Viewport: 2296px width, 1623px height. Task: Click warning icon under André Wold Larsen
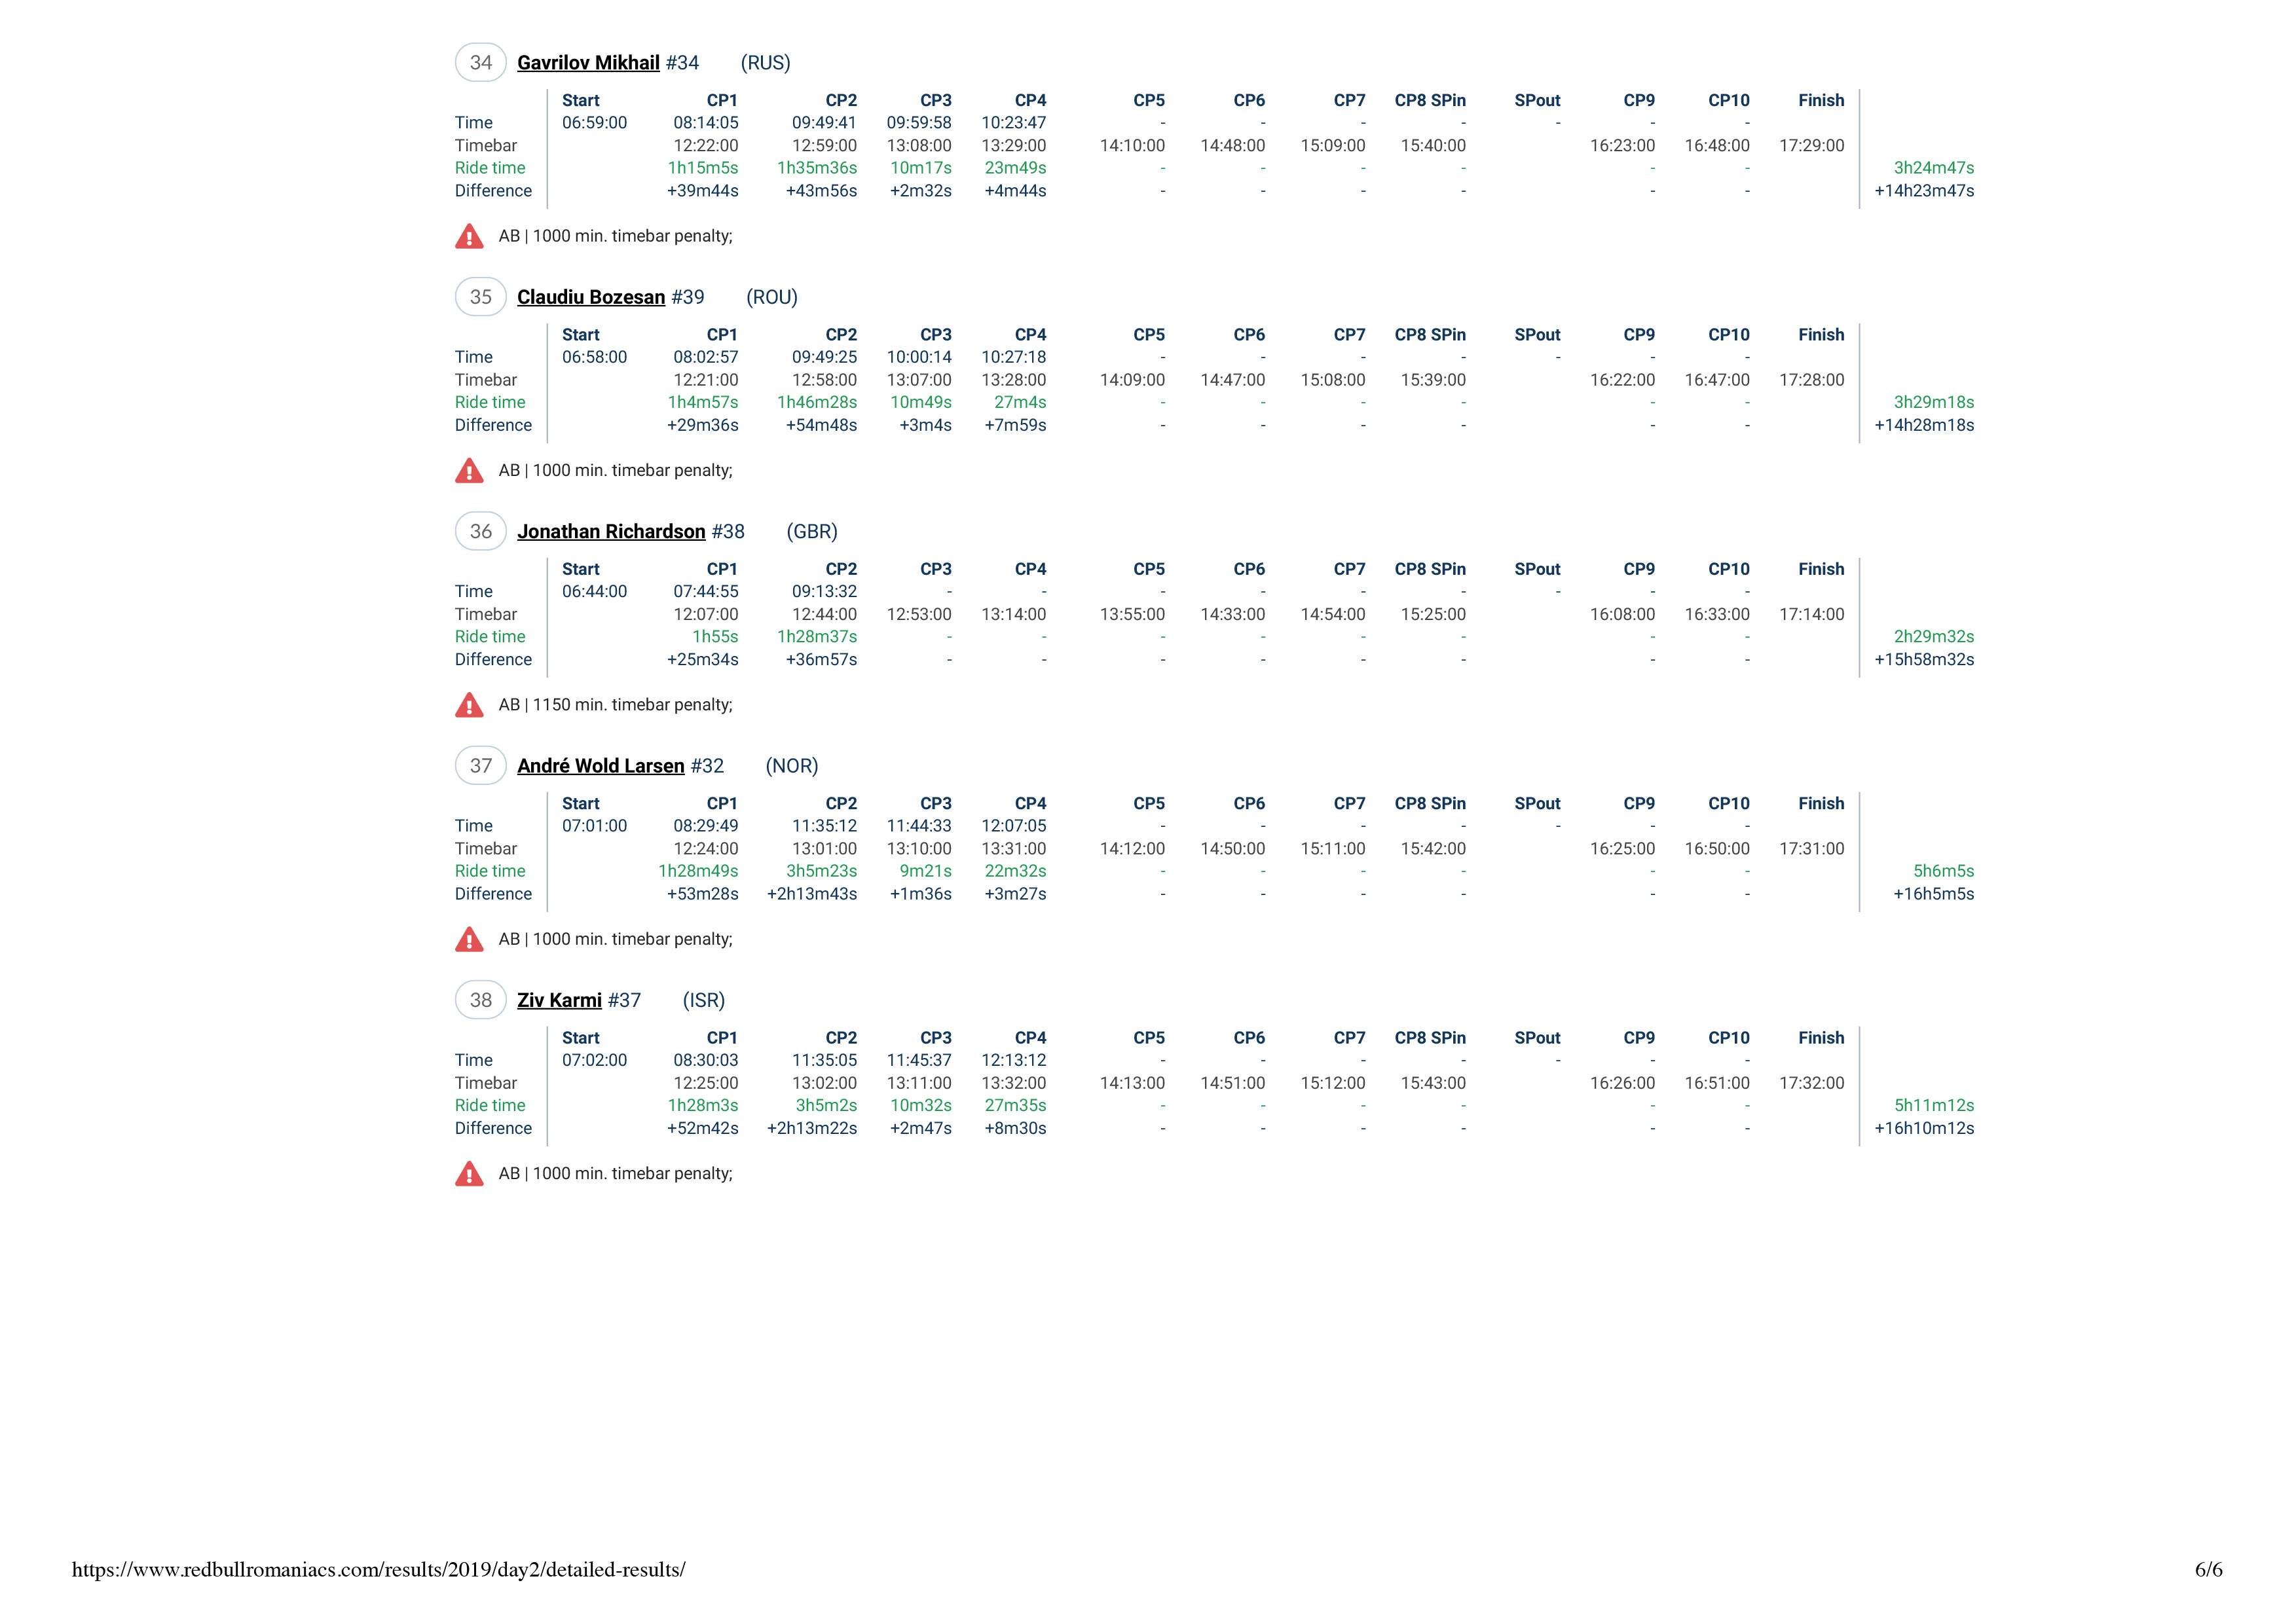click(x=468, y=940)
